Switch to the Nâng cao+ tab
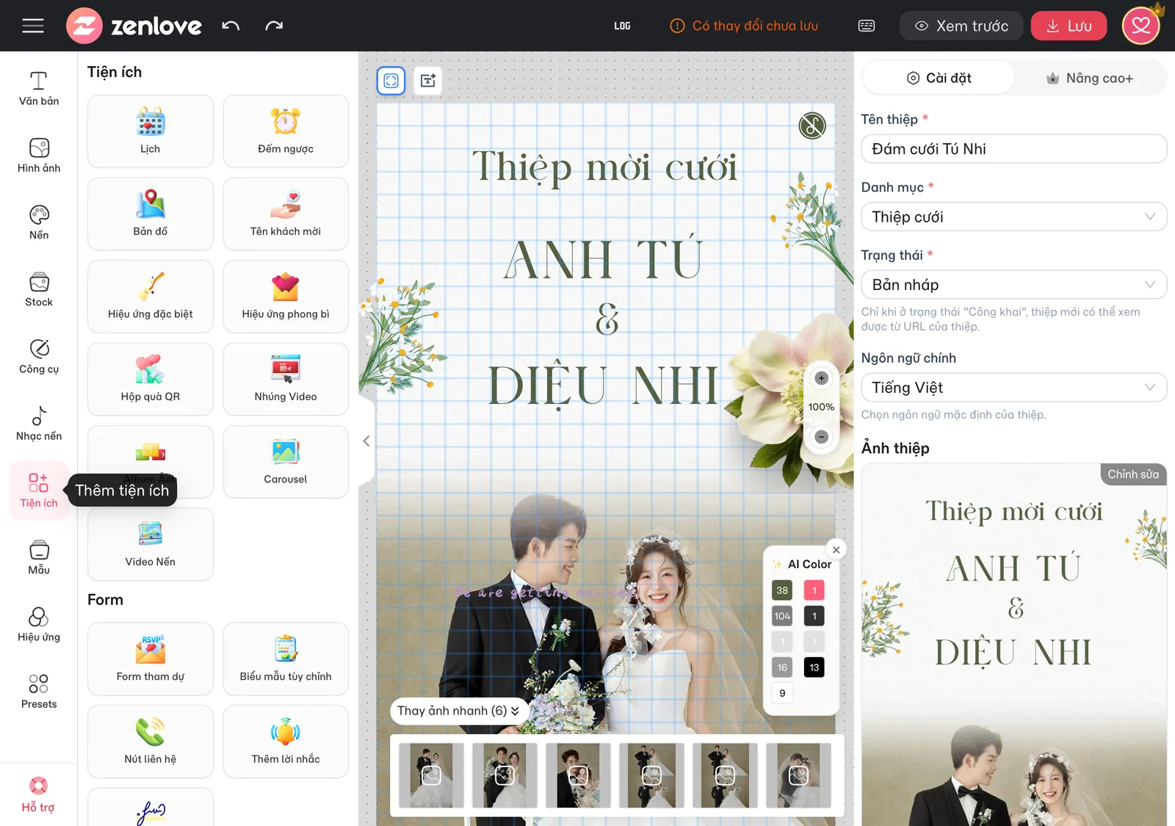Screen dimensions: 1175x826 [x=1090, y=78]
